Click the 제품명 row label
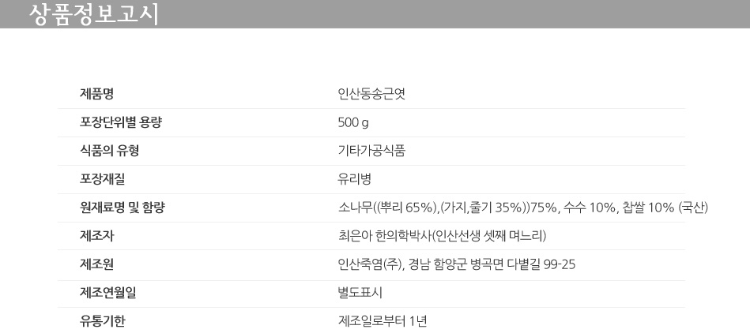This screenshot has width=750, height=333. tap(97, 95)
